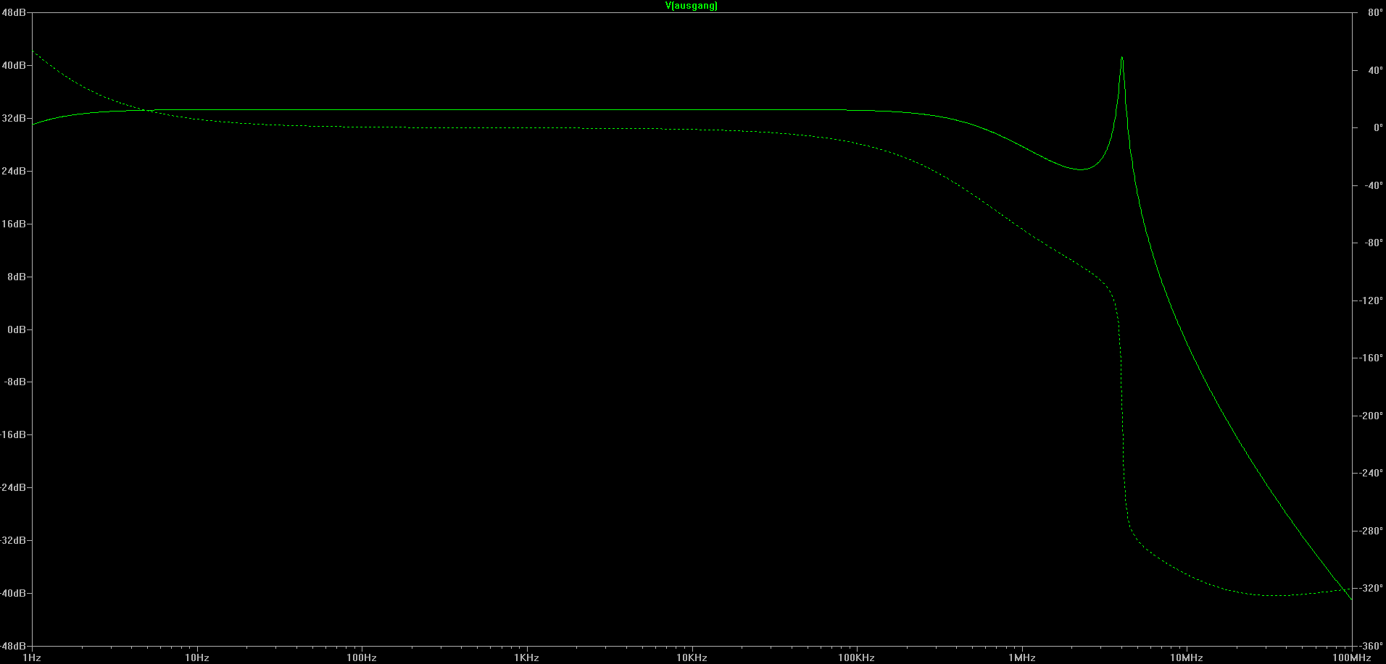The height and width of the screenshot is (664, 1386).
Task: Click the 100MHz frequency axis label
Action: coord(1352,657)
